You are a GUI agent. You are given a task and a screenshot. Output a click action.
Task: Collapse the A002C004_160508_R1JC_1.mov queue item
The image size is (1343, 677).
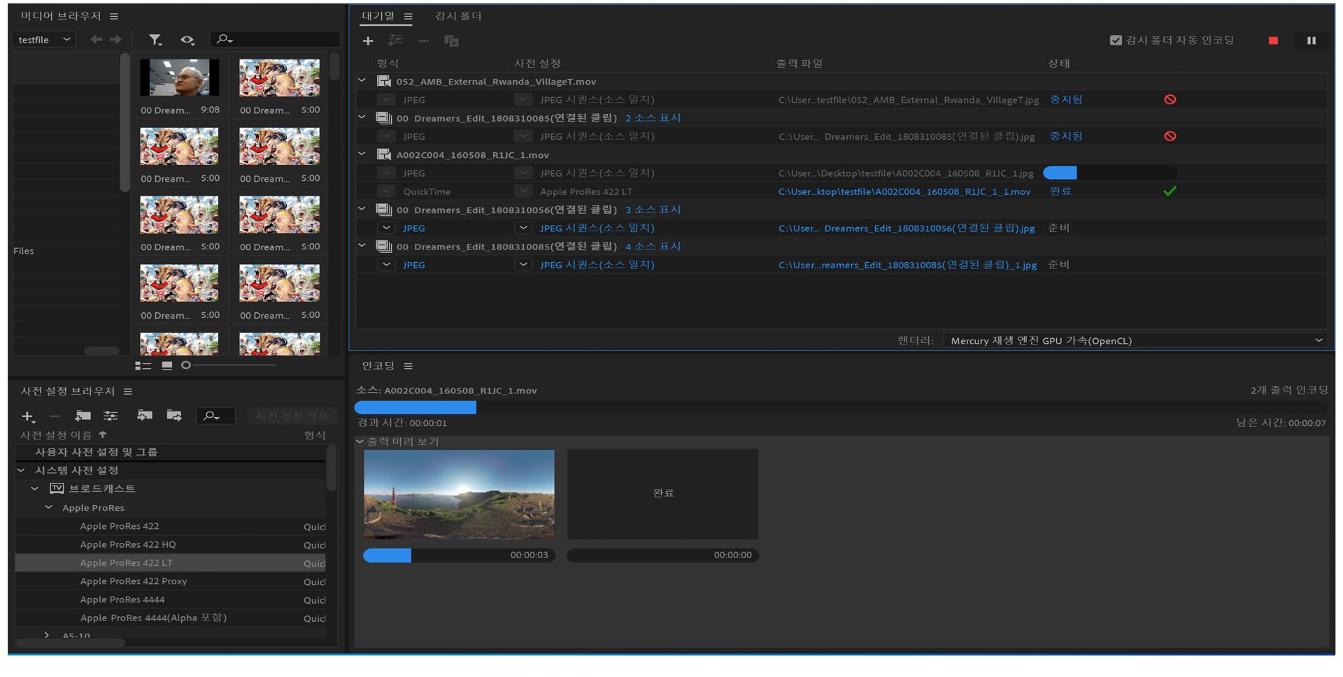click(362, 154)
